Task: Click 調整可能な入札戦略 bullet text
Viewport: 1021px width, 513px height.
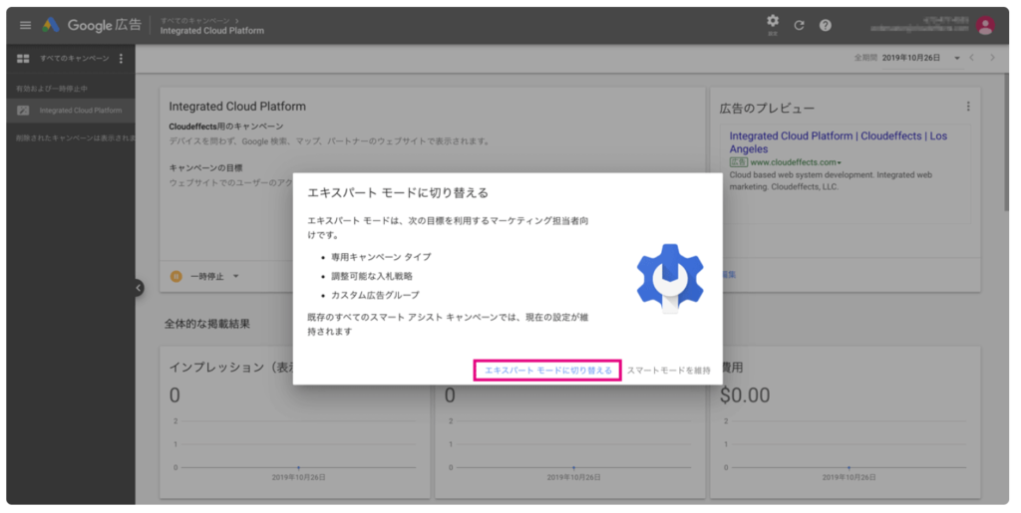Action: pyautogui.click(x=372, y=276)
